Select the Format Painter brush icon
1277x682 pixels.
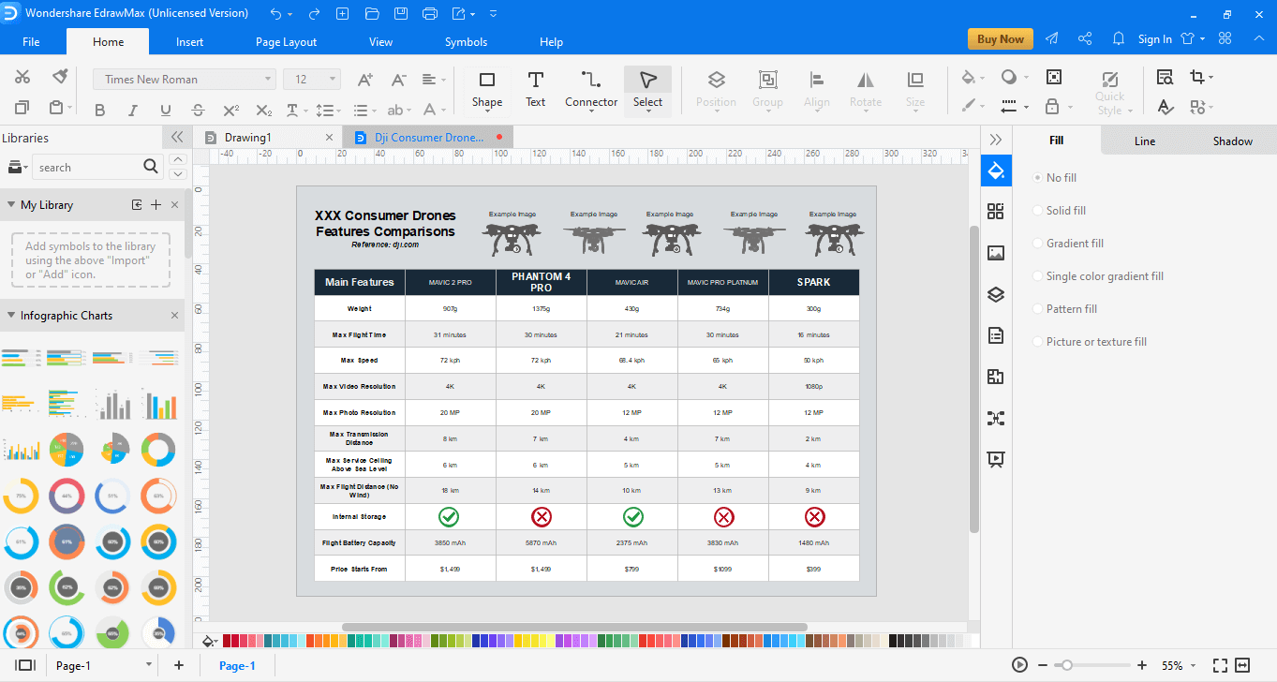60,77
